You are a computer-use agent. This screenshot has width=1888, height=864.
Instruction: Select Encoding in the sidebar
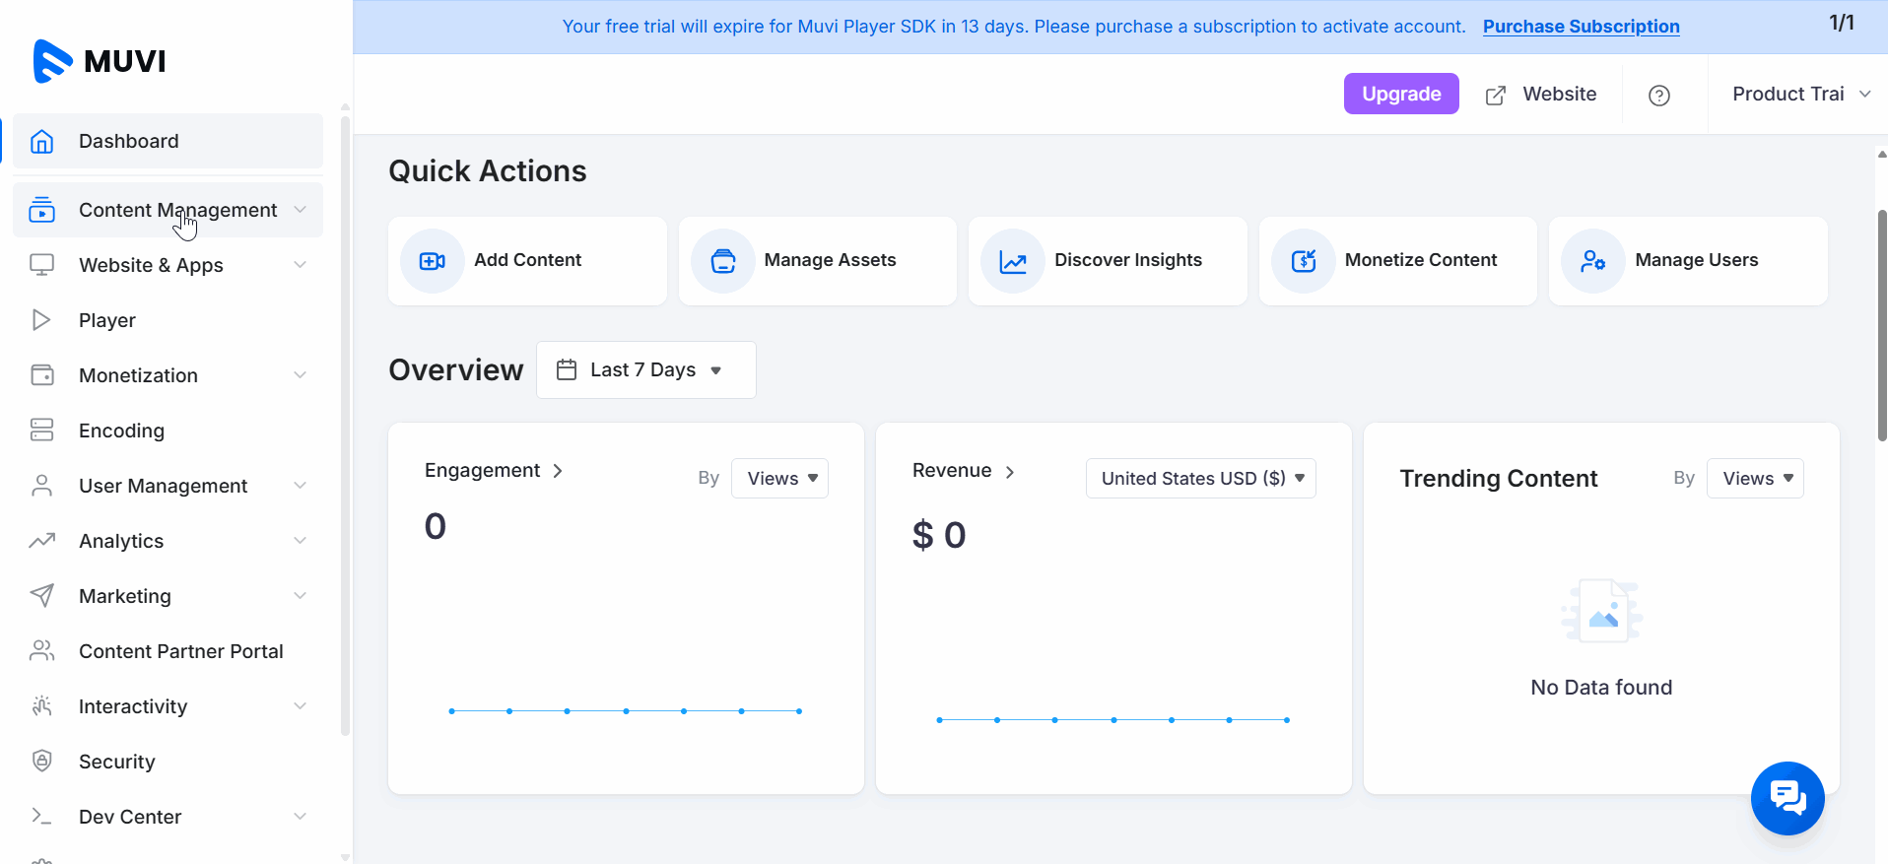(x=121, y=431)
